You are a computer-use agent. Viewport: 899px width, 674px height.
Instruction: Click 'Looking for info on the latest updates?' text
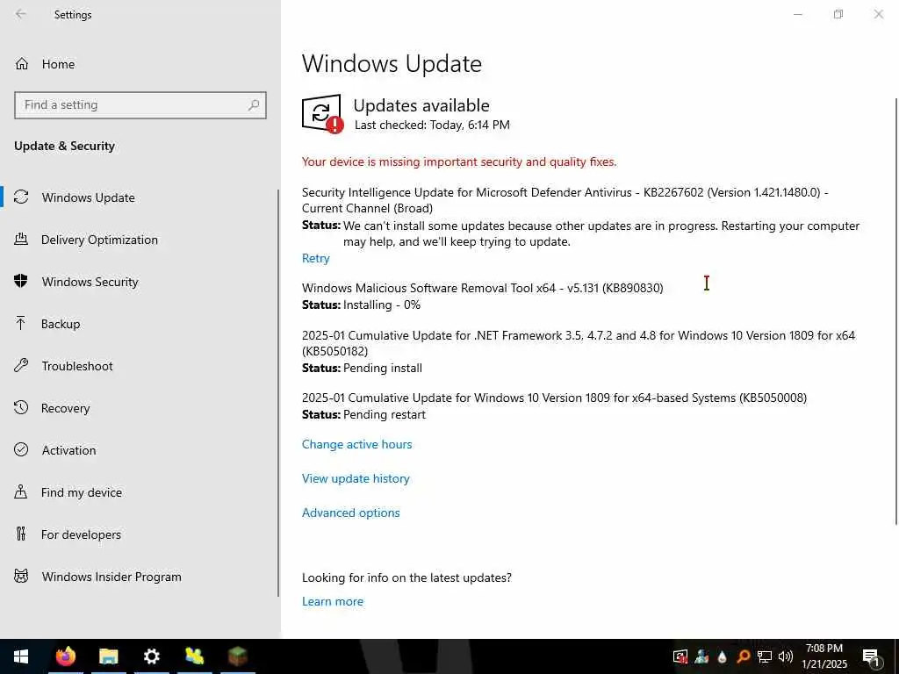(407, 577)
